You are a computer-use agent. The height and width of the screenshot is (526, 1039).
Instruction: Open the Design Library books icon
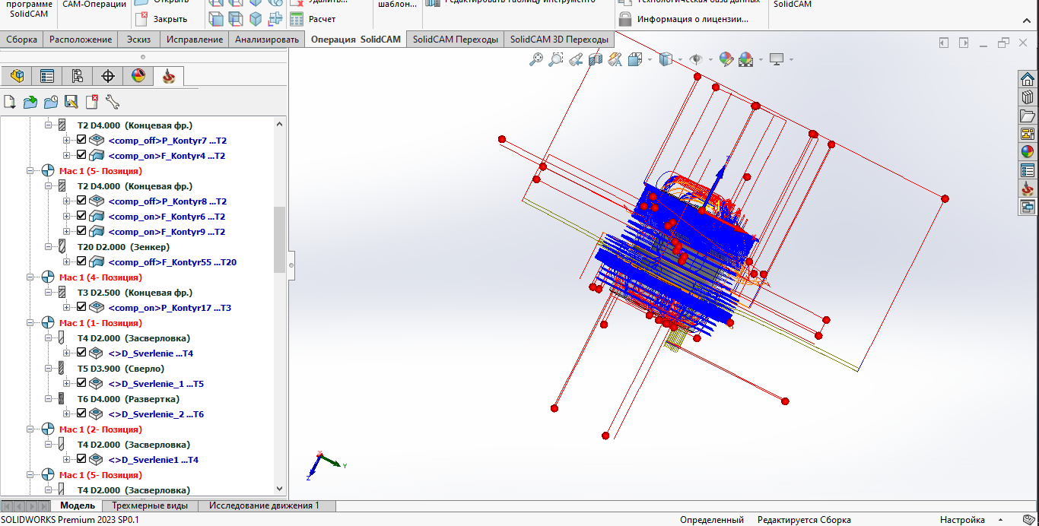pos(1028,97)
